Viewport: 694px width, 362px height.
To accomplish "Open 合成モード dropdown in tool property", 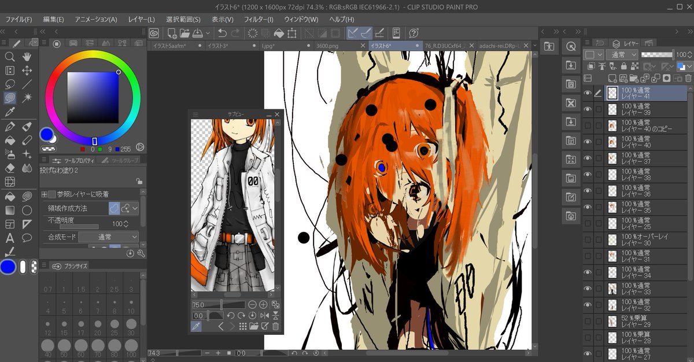I will 109,237.
